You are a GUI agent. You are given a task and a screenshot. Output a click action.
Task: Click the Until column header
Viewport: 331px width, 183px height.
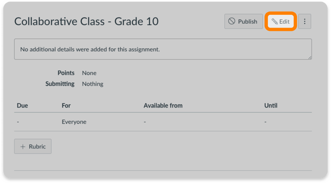pos(271,106)
